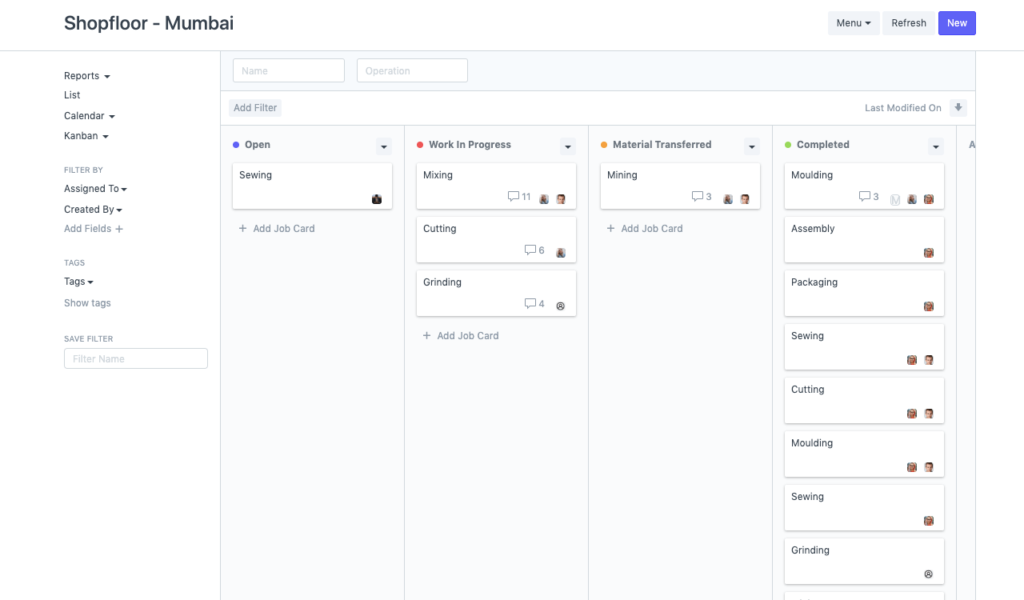Click the Shopfloor - Mumbai page title
Image resolution: width=1024 pixels, height=600 pixels.
click(149, 23)
